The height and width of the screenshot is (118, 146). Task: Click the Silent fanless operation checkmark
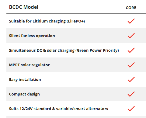point(131,36)
